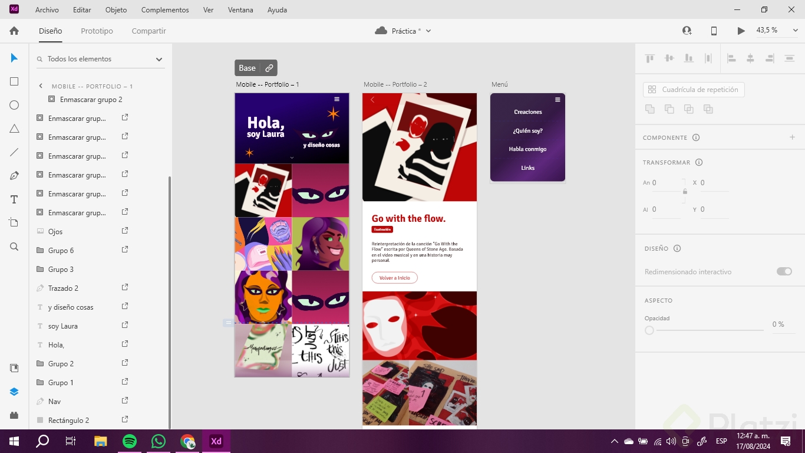This screenshot has height=453, width=805.
Task: Go to the XD Home screen
Action: [x=14, y=31]
